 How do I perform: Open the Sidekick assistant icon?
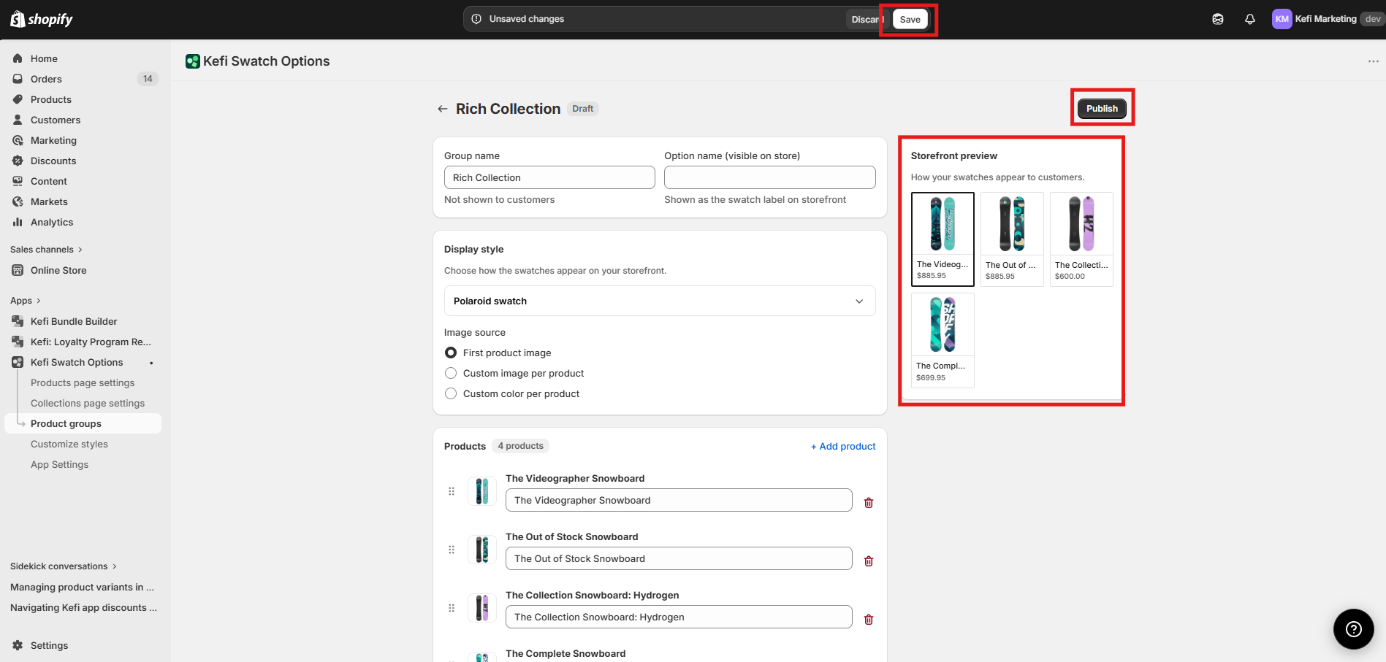(x=1218, y=19)
